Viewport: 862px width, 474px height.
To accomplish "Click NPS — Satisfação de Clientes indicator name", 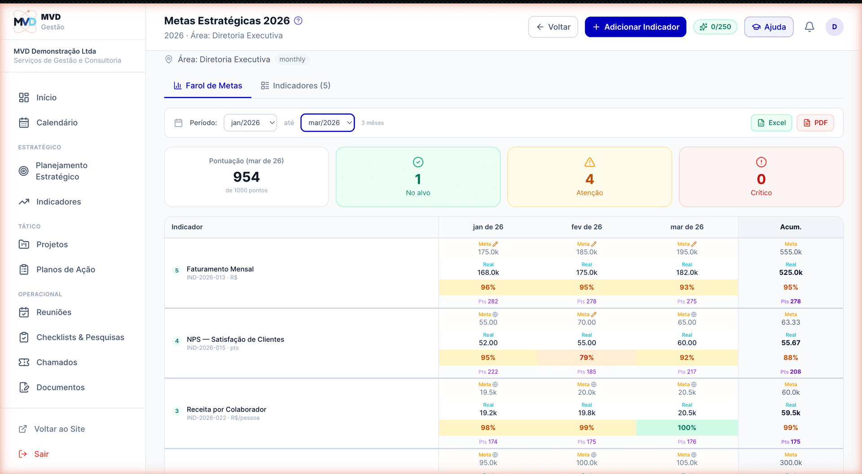I will coord(235,339).
